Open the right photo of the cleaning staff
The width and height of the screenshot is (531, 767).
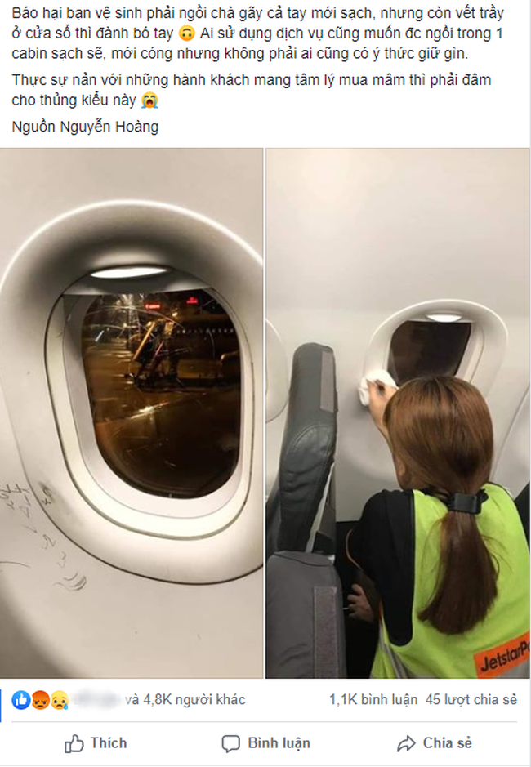point(398,413)
